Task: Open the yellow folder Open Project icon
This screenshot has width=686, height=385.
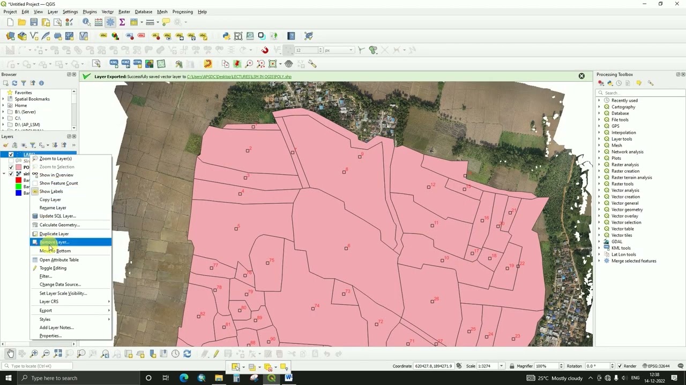Action: click(x=22, y=22)
